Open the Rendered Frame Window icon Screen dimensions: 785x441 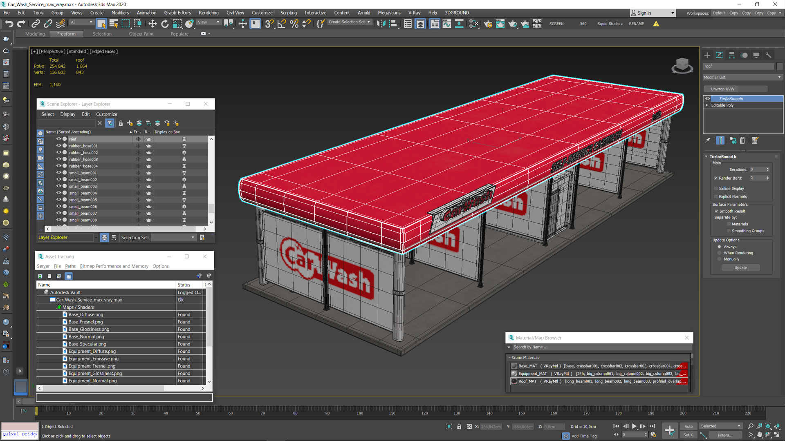tap(500, 24)
